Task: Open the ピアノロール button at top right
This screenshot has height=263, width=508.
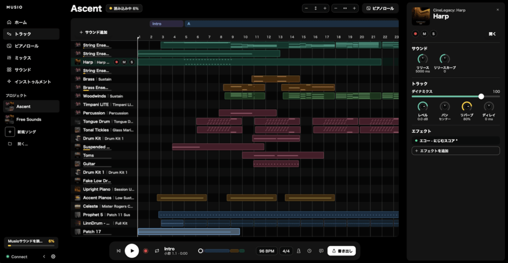Action: tap(381, 8)
